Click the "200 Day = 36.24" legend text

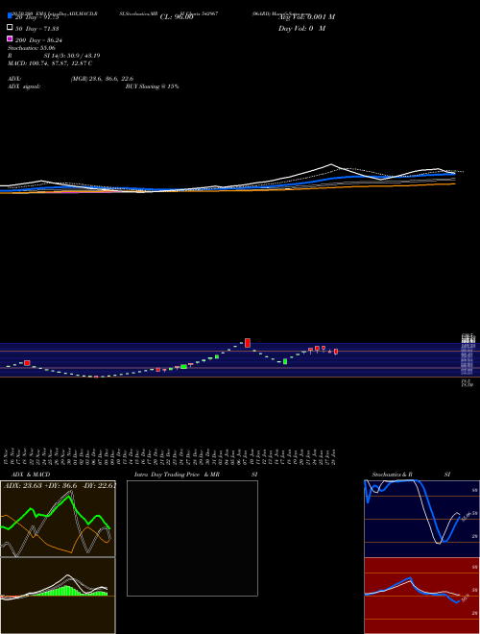(38, 40)
